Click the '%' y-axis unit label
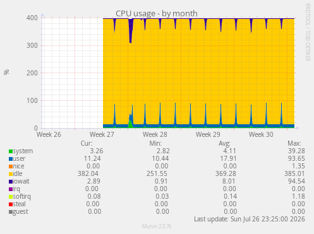This screenshot has height=234, width=314. coord(6,72)
